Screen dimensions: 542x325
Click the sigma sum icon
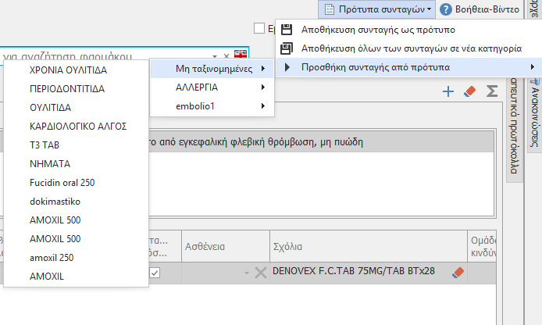click(x=492, y=92)
